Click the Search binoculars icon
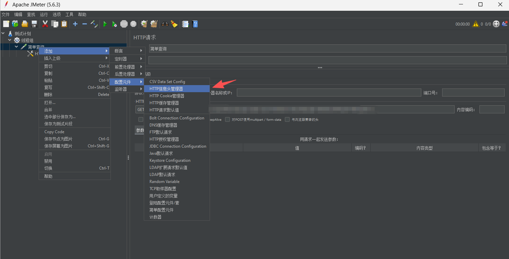 165,24
